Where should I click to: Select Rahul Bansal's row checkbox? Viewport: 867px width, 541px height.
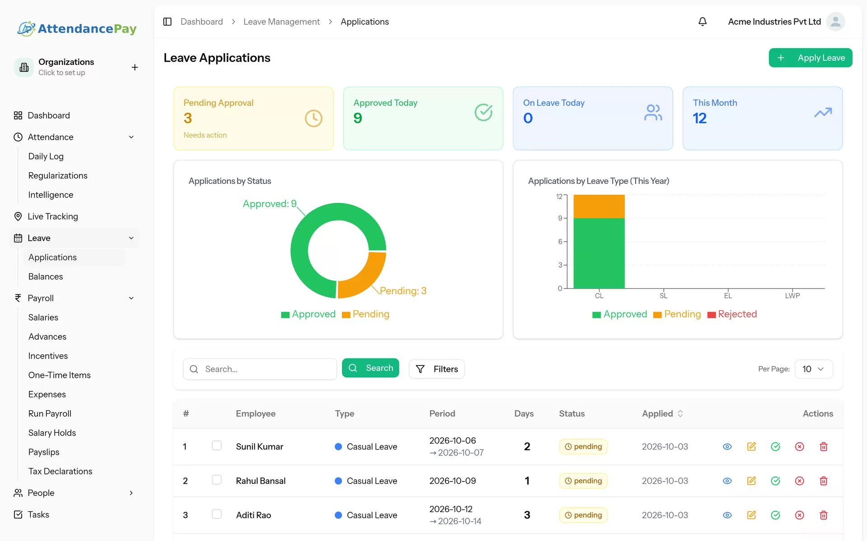click(217, 480)
